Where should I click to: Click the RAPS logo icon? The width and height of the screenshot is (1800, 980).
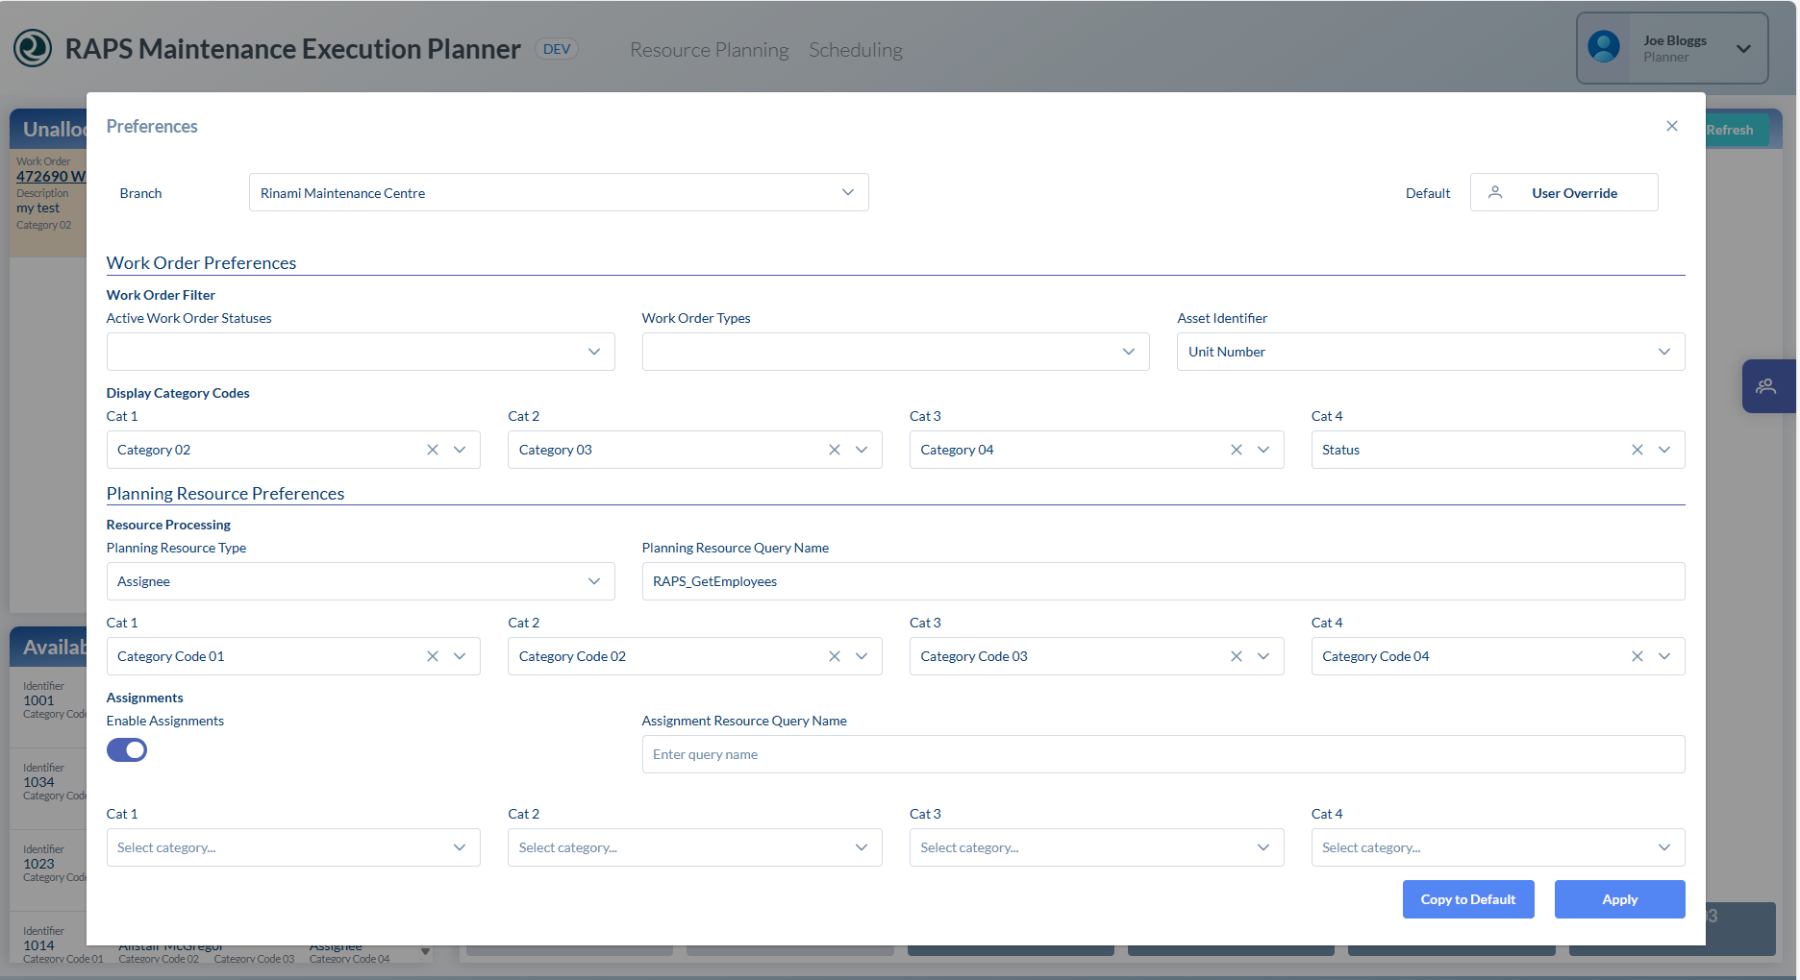coord(33,48)
